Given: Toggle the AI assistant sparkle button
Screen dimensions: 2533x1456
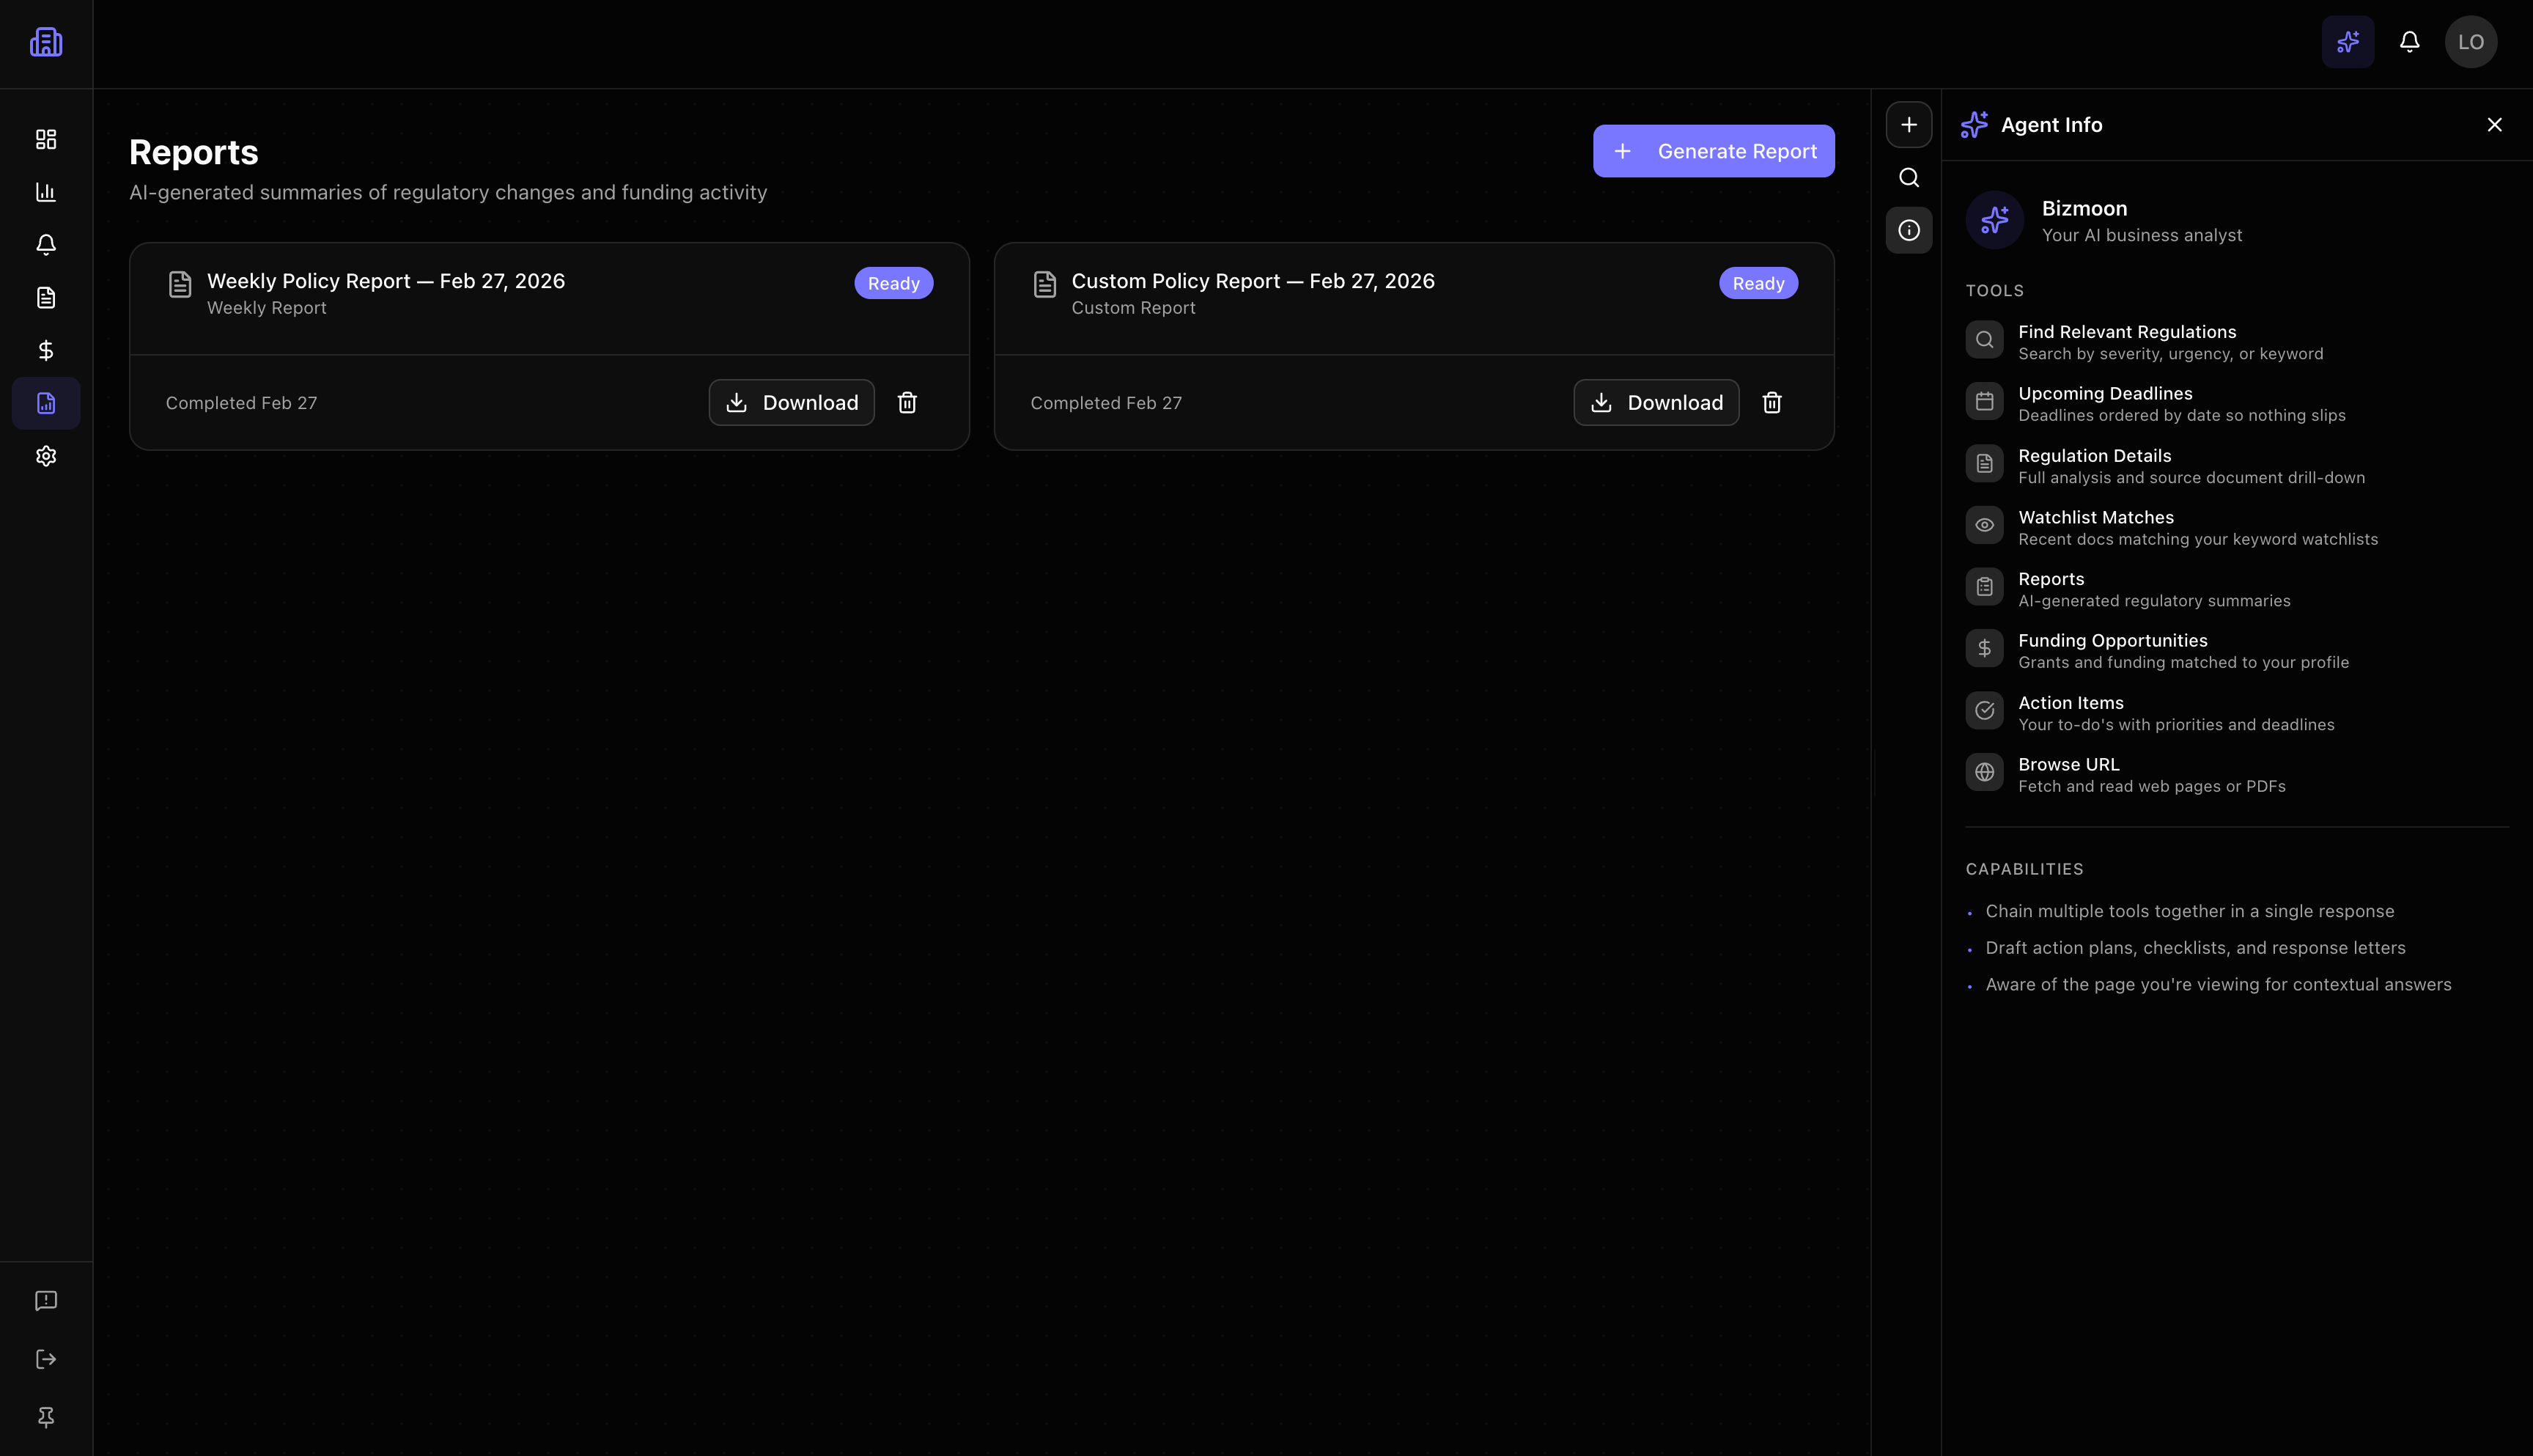Looking at the screenshot, I should pos(2347,42).
